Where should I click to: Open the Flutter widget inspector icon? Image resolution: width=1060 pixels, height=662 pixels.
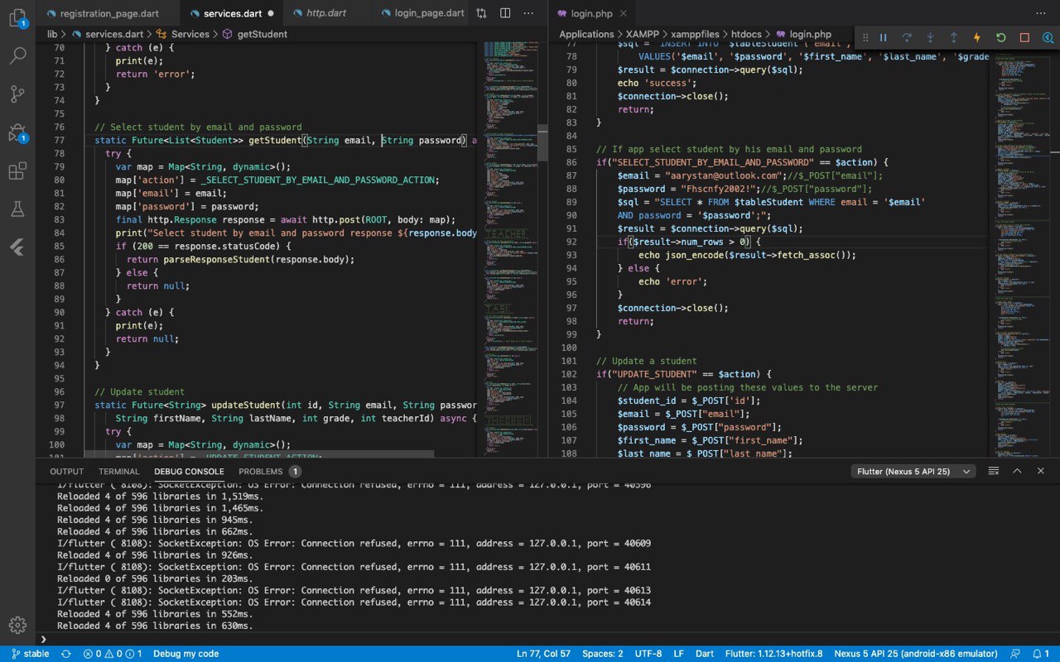pos(1048,37)
